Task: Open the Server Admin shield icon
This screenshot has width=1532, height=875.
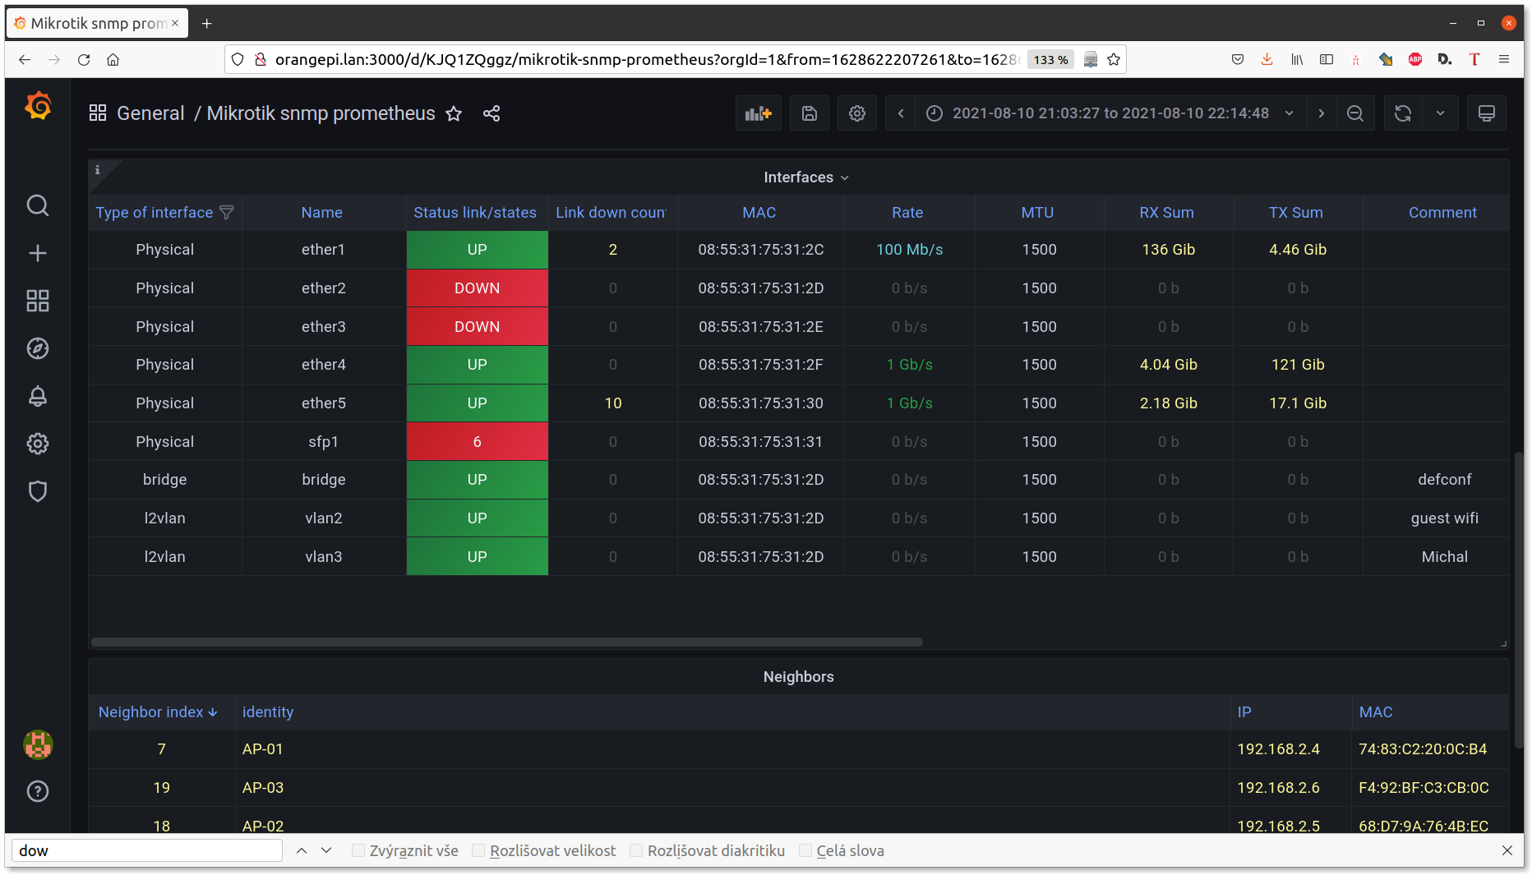Action: coord(38,491)
